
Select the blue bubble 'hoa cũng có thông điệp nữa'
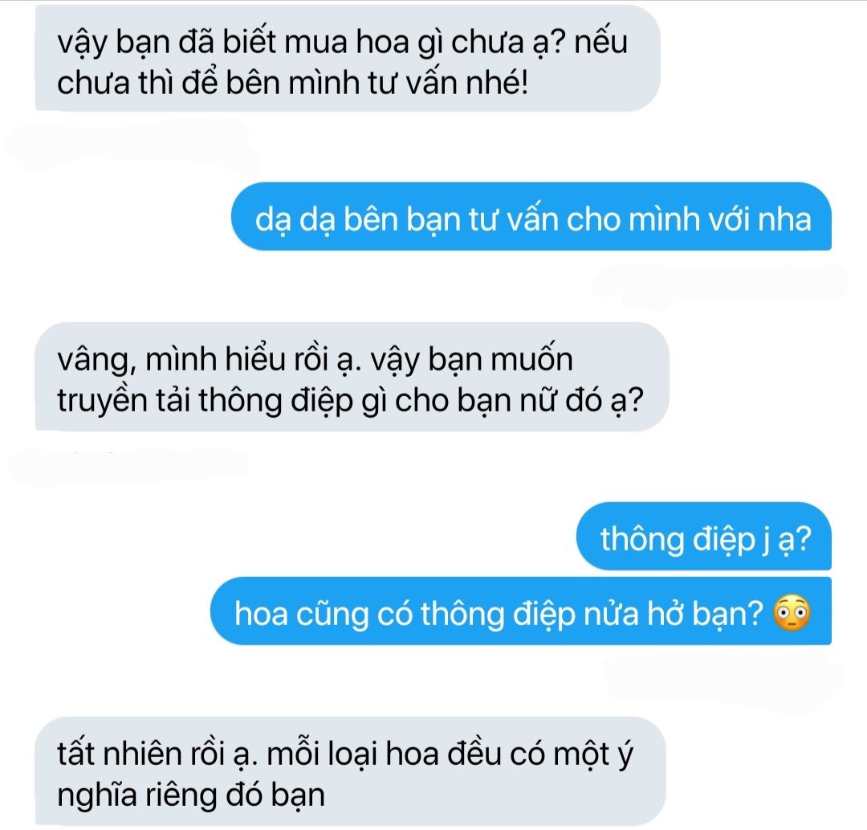pyautogui.click(x=521, y=611)
